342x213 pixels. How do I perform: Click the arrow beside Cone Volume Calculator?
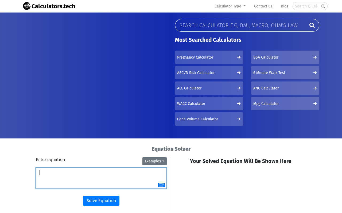pyautogui.click(x=239, y=119)
